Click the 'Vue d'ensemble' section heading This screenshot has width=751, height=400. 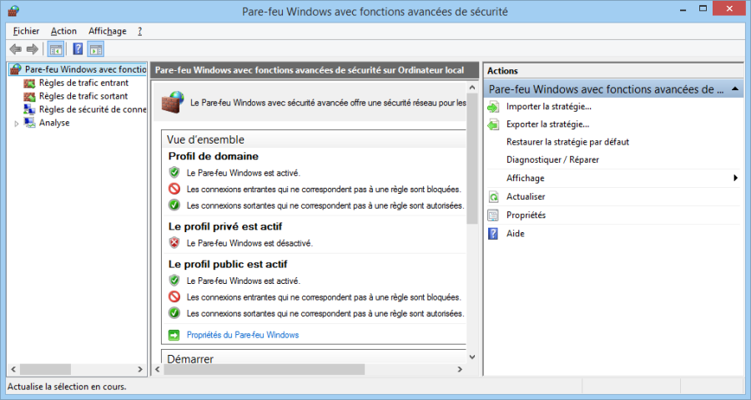tap(205, 140)
